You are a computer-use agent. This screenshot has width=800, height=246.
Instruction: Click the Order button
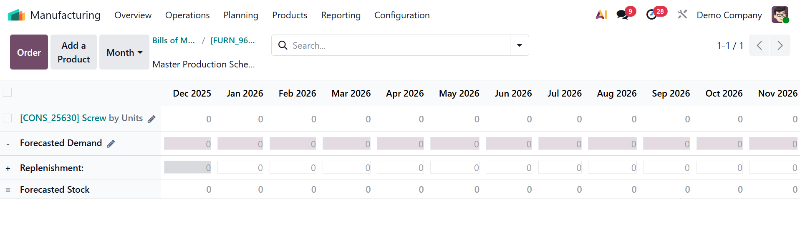pyautogui.click(x=29, y=52)
